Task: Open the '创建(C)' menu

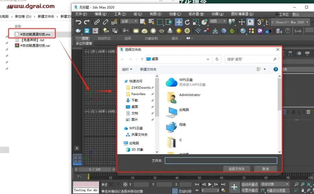Action: point(175,14)
